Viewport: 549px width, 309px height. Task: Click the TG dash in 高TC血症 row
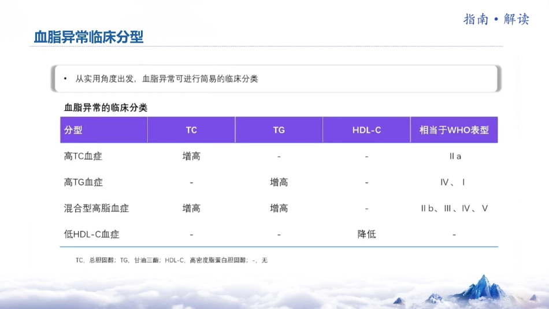point(279,157)
